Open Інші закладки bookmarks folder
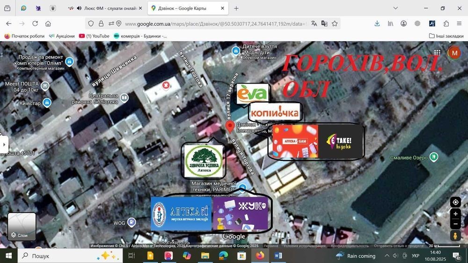This screenshot has height=263, width=468. (446, 36)
